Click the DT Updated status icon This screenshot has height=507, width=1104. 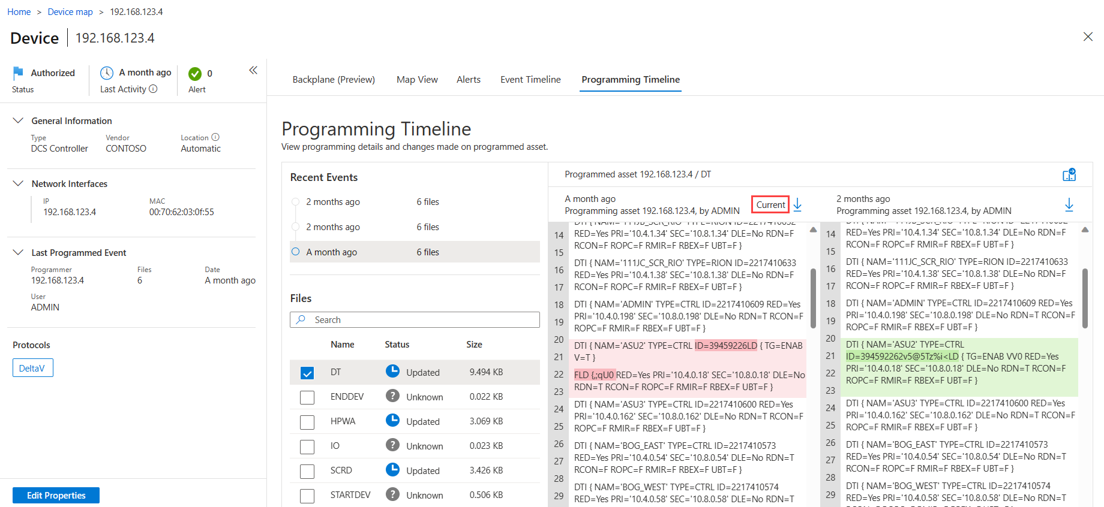(x=392, y=372)
